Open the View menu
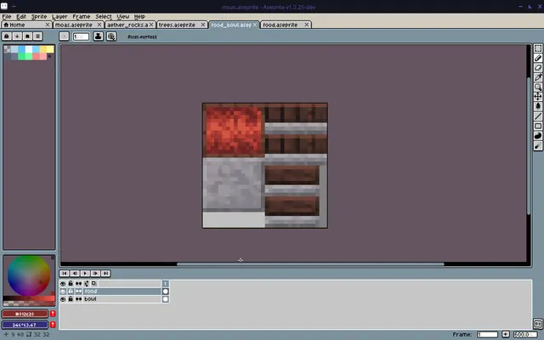 coord(122,16)
